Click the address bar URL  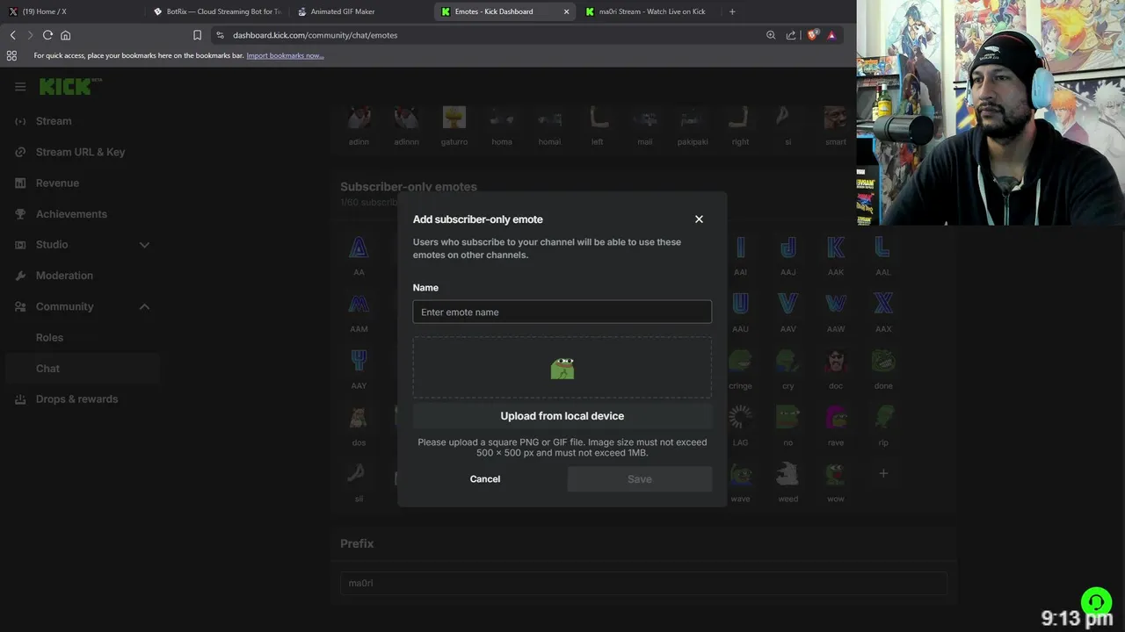tap(315, 35)
